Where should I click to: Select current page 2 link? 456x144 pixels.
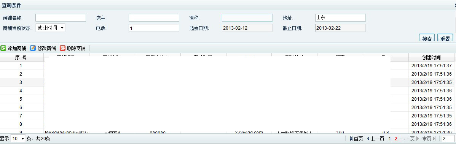coord(396,139)
